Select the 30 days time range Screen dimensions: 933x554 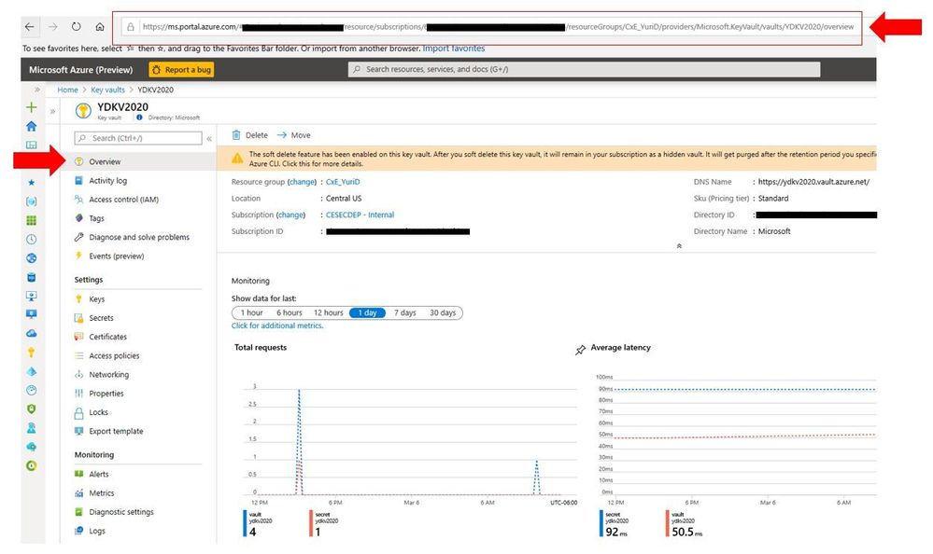443,312
